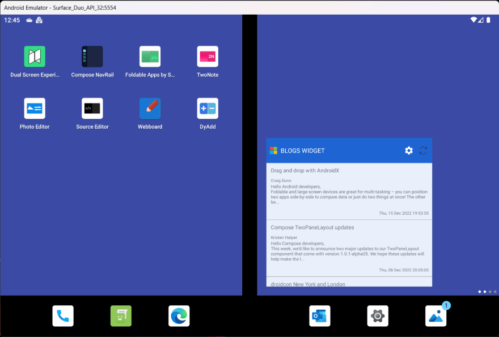Open Settings gear app in dock
The height and width of the screenshot is (337, 499).
coord(378,316)
